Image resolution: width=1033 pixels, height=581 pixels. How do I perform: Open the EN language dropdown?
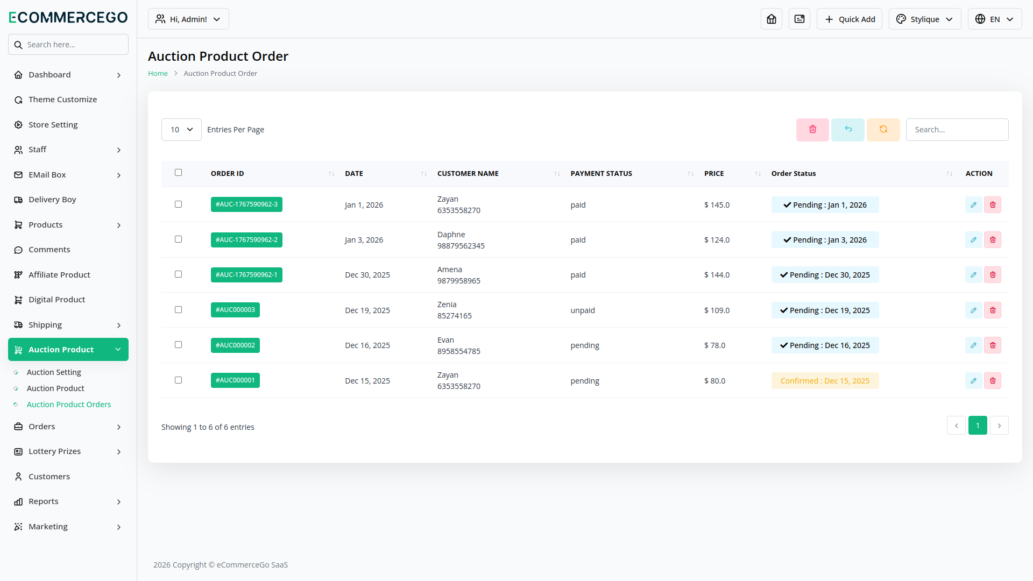tap(995, 19)
